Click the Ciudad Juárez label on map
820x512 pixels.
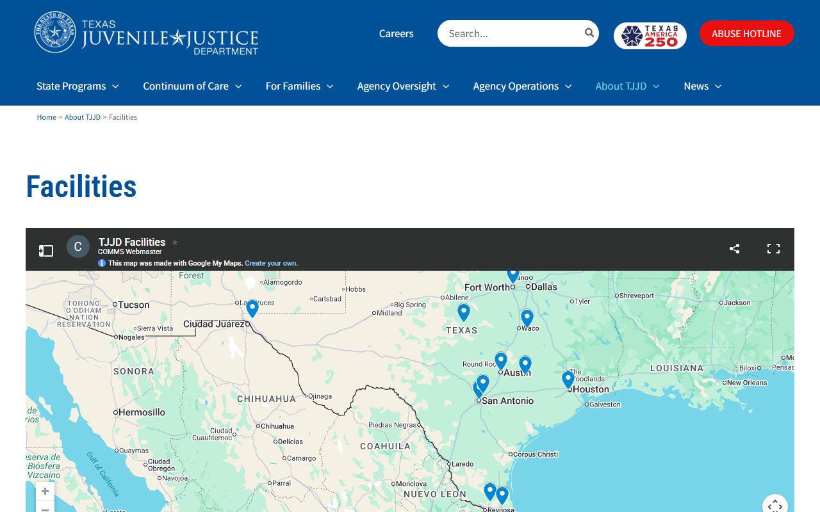214,324
